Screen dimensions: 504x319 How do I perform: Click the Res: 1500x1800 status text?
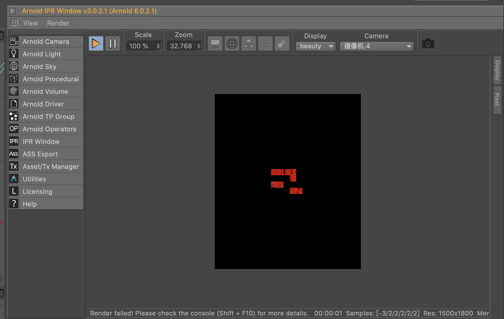pos(448,313)
